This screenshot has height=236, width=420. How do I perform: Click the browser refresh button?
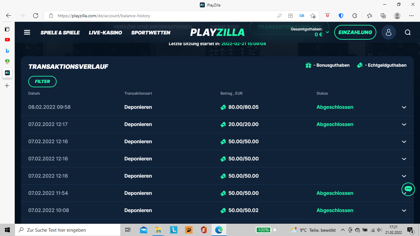(x=36, y=16)
